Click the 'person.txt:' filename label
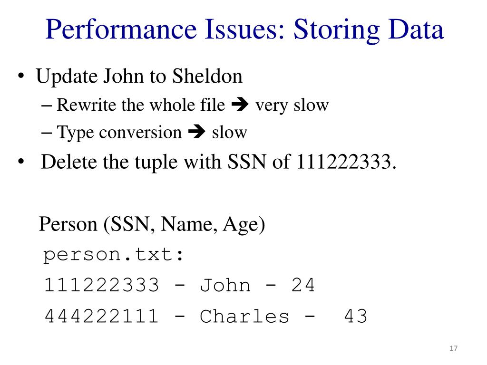 (113, 255)
